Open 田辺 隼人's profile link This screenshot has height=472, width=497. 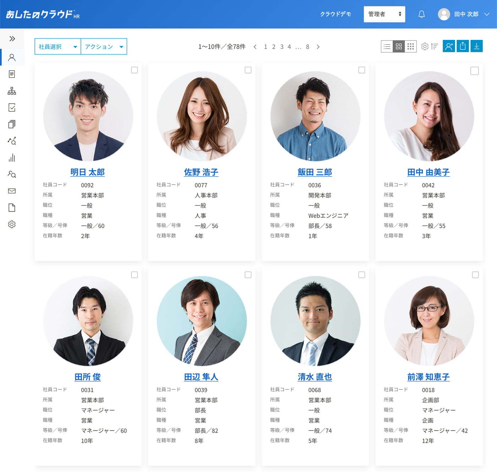pyautogui.click(x=201, y=377)
